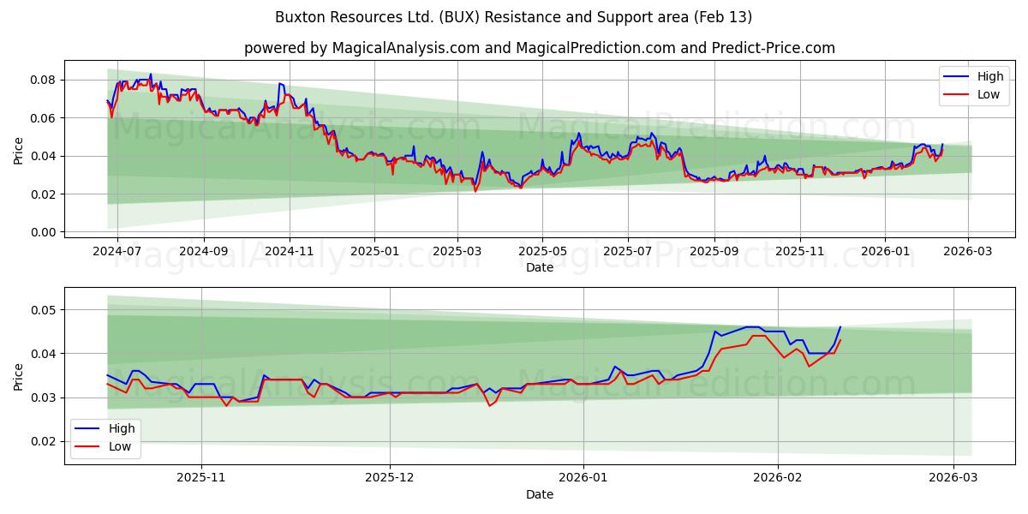This screenshot has width=1028, height=514.
Task: Click the top chart y-axis tick '0.08'
Action: point(43,80)
